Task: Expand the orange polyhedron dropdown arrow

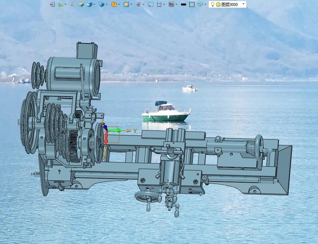Action: pos(119,4)
